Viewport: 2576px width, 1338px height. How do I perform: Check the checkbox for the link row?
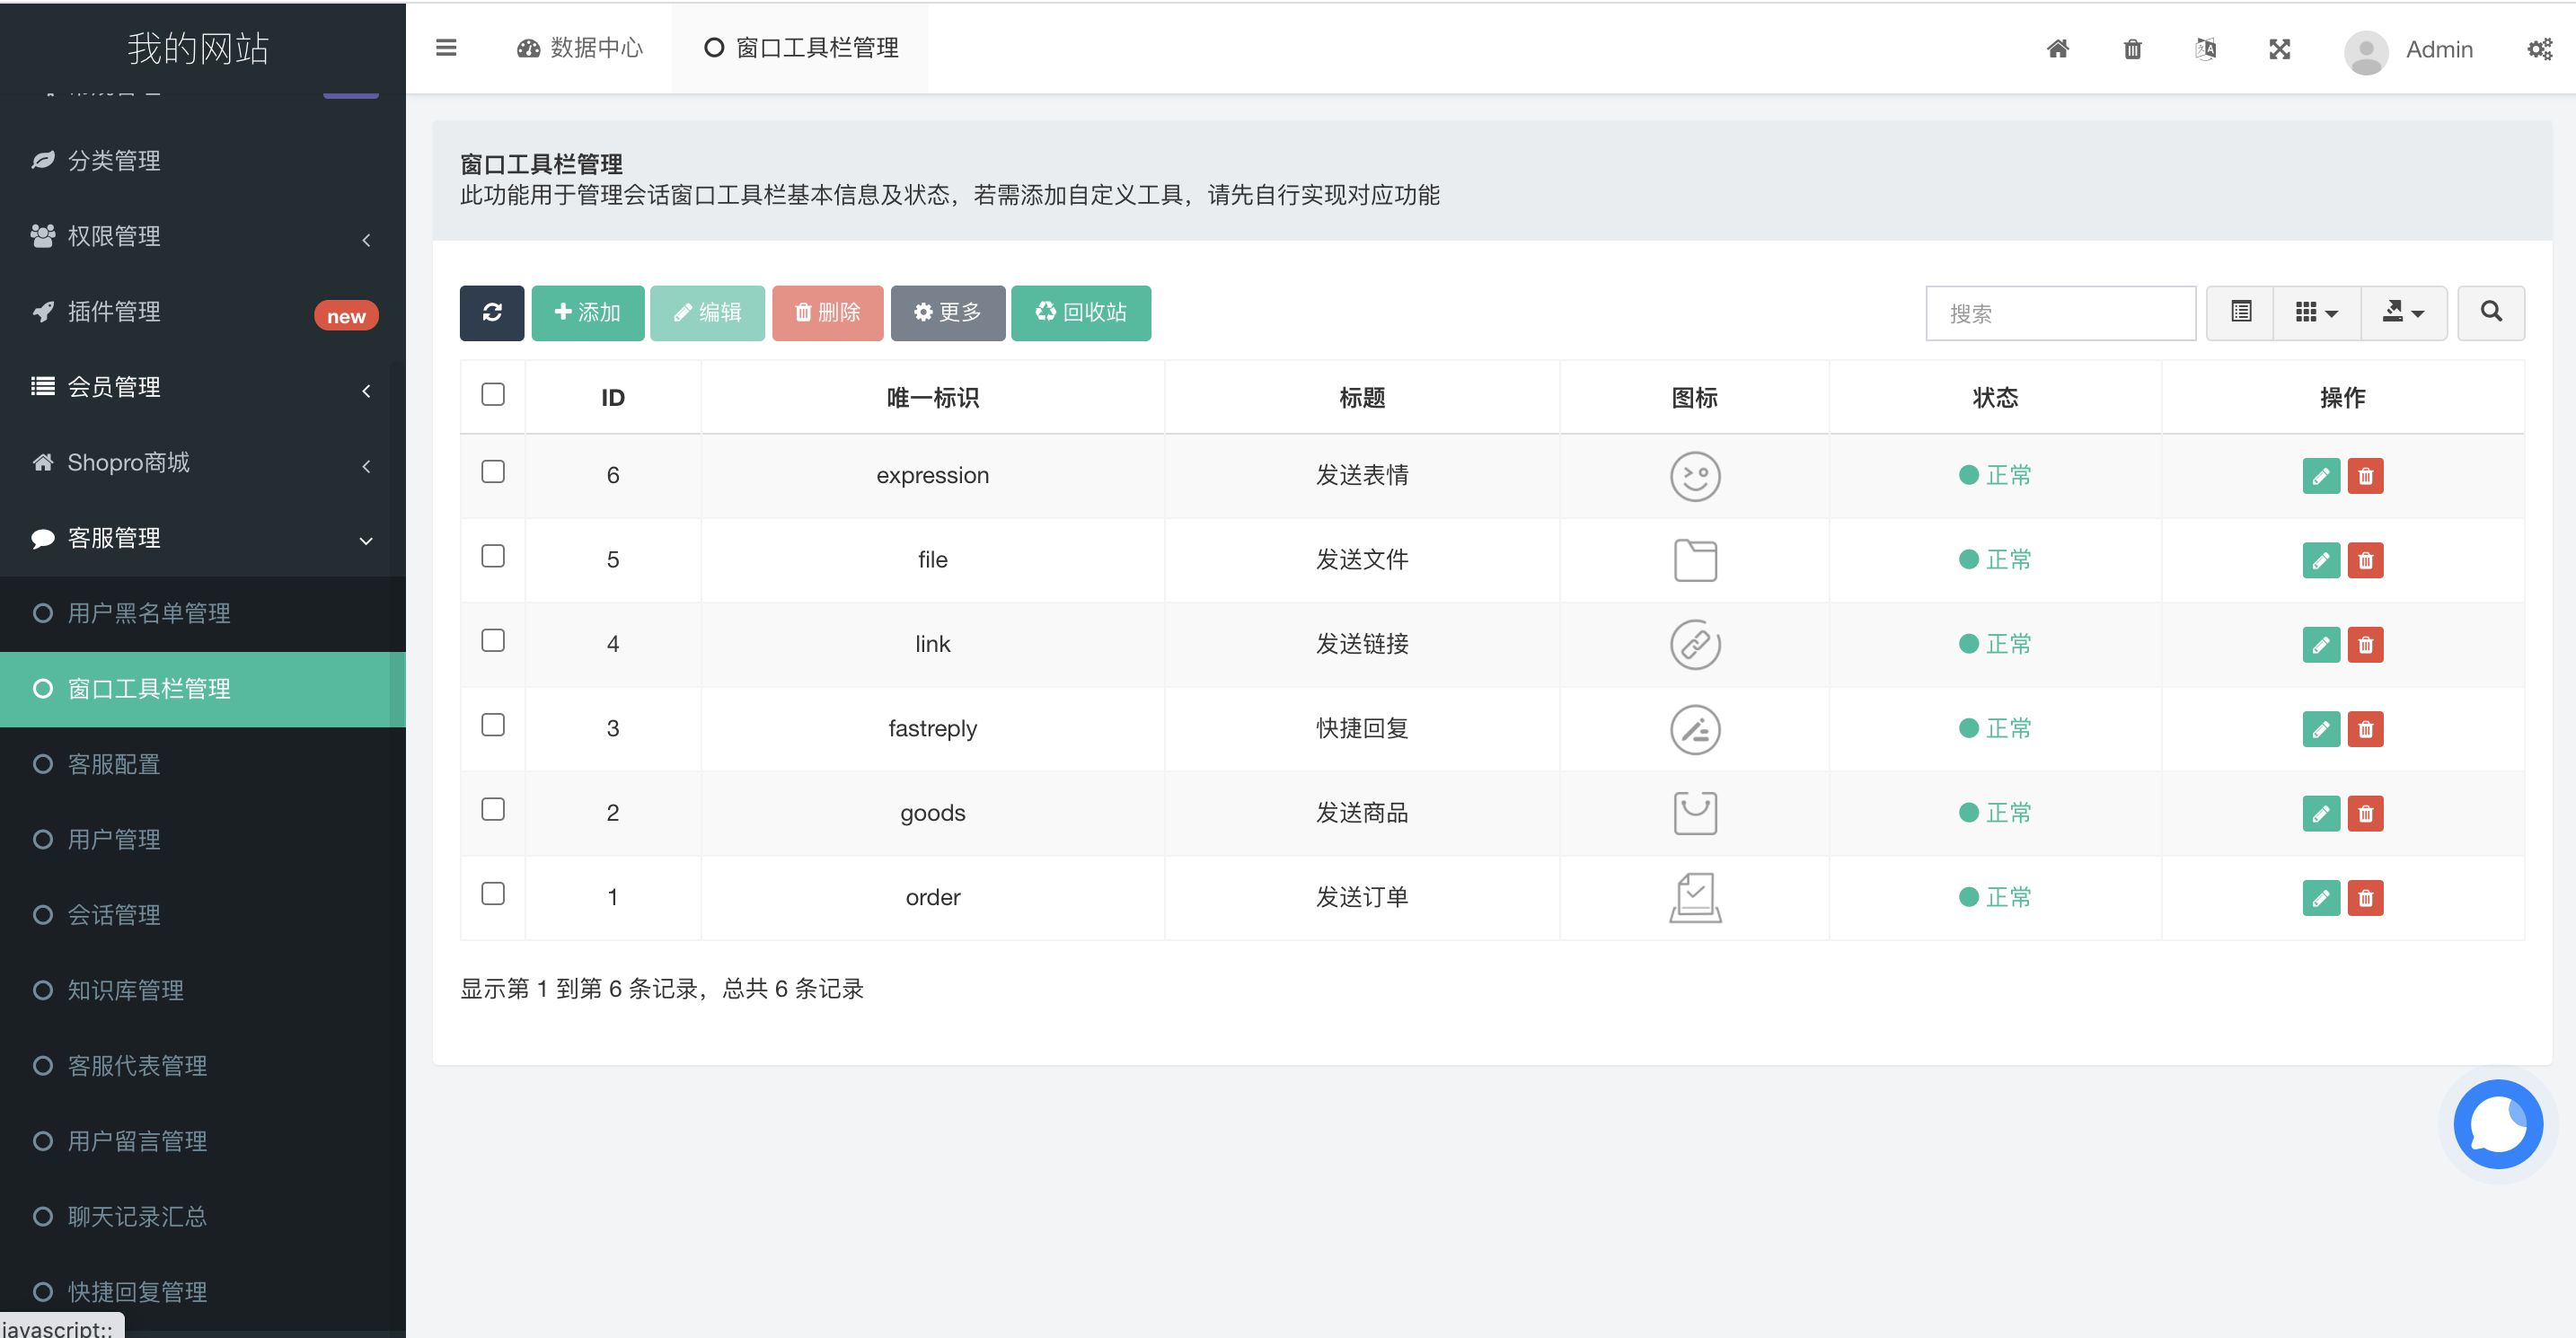pos(492,640)
